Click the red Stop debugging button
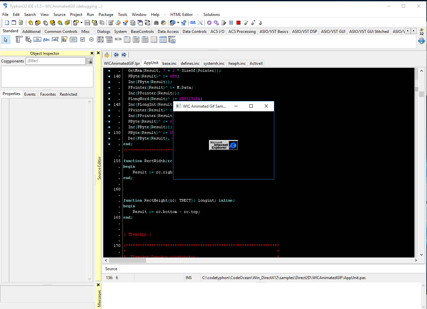 pos(238,23)
